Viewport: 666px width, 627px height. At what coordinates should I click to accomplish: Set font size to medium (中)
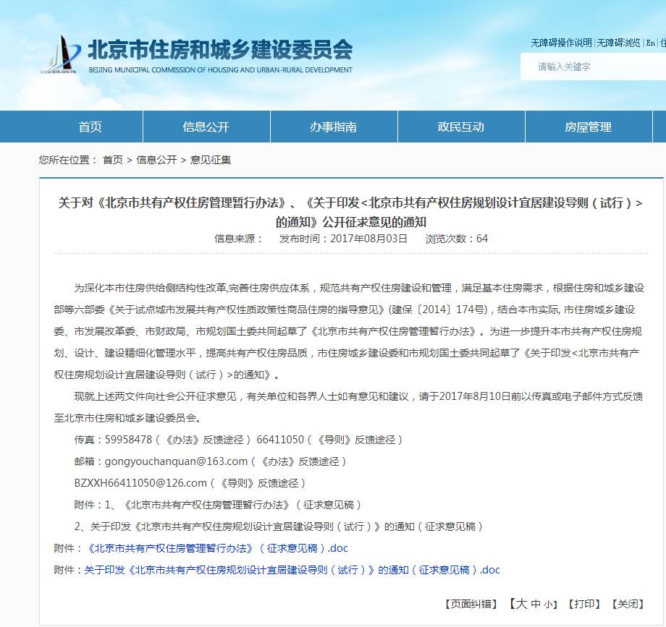click(536, 604)
